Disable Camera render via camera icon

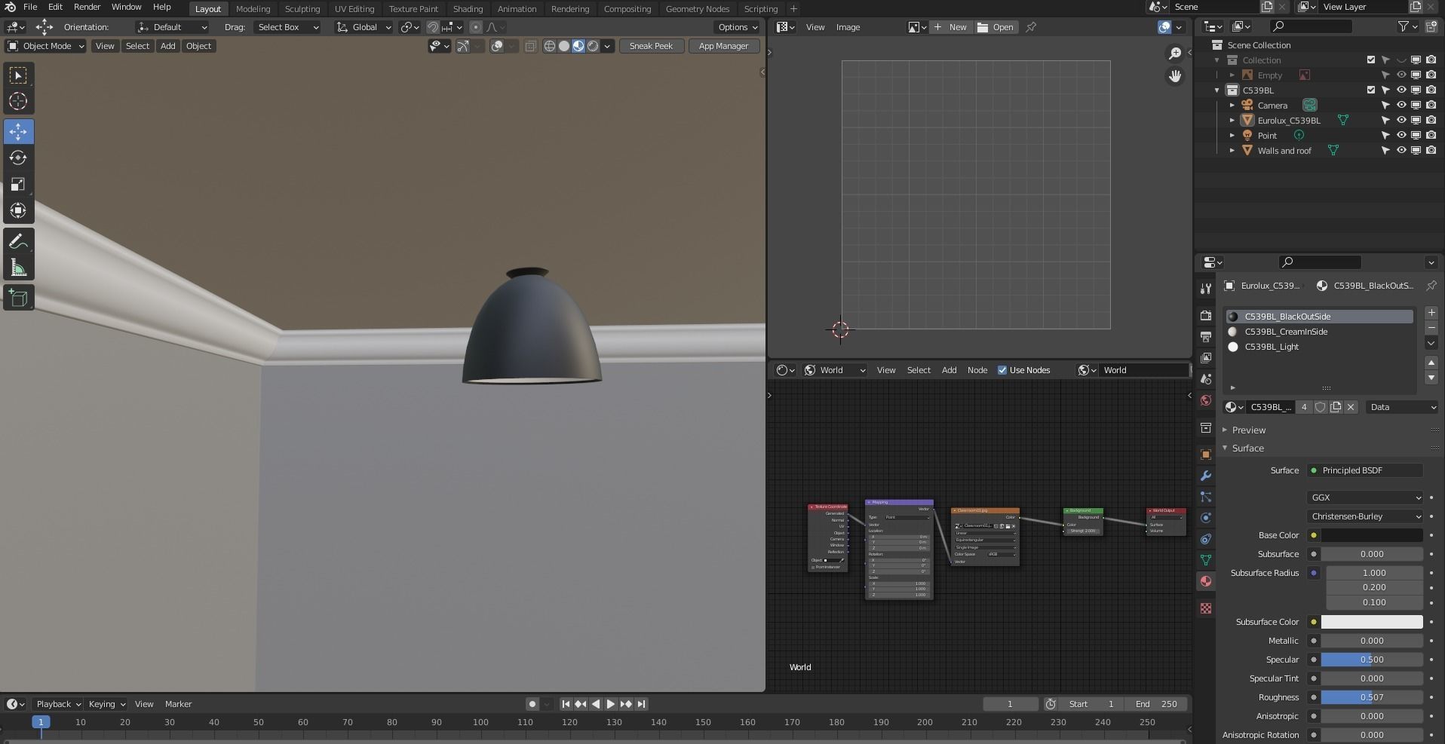[x=1431, y=106]
